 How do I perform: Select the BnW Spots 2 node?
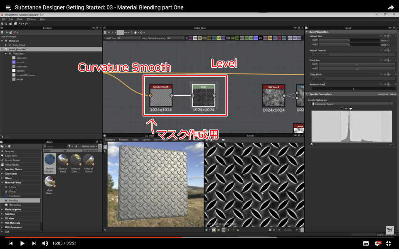273,95
